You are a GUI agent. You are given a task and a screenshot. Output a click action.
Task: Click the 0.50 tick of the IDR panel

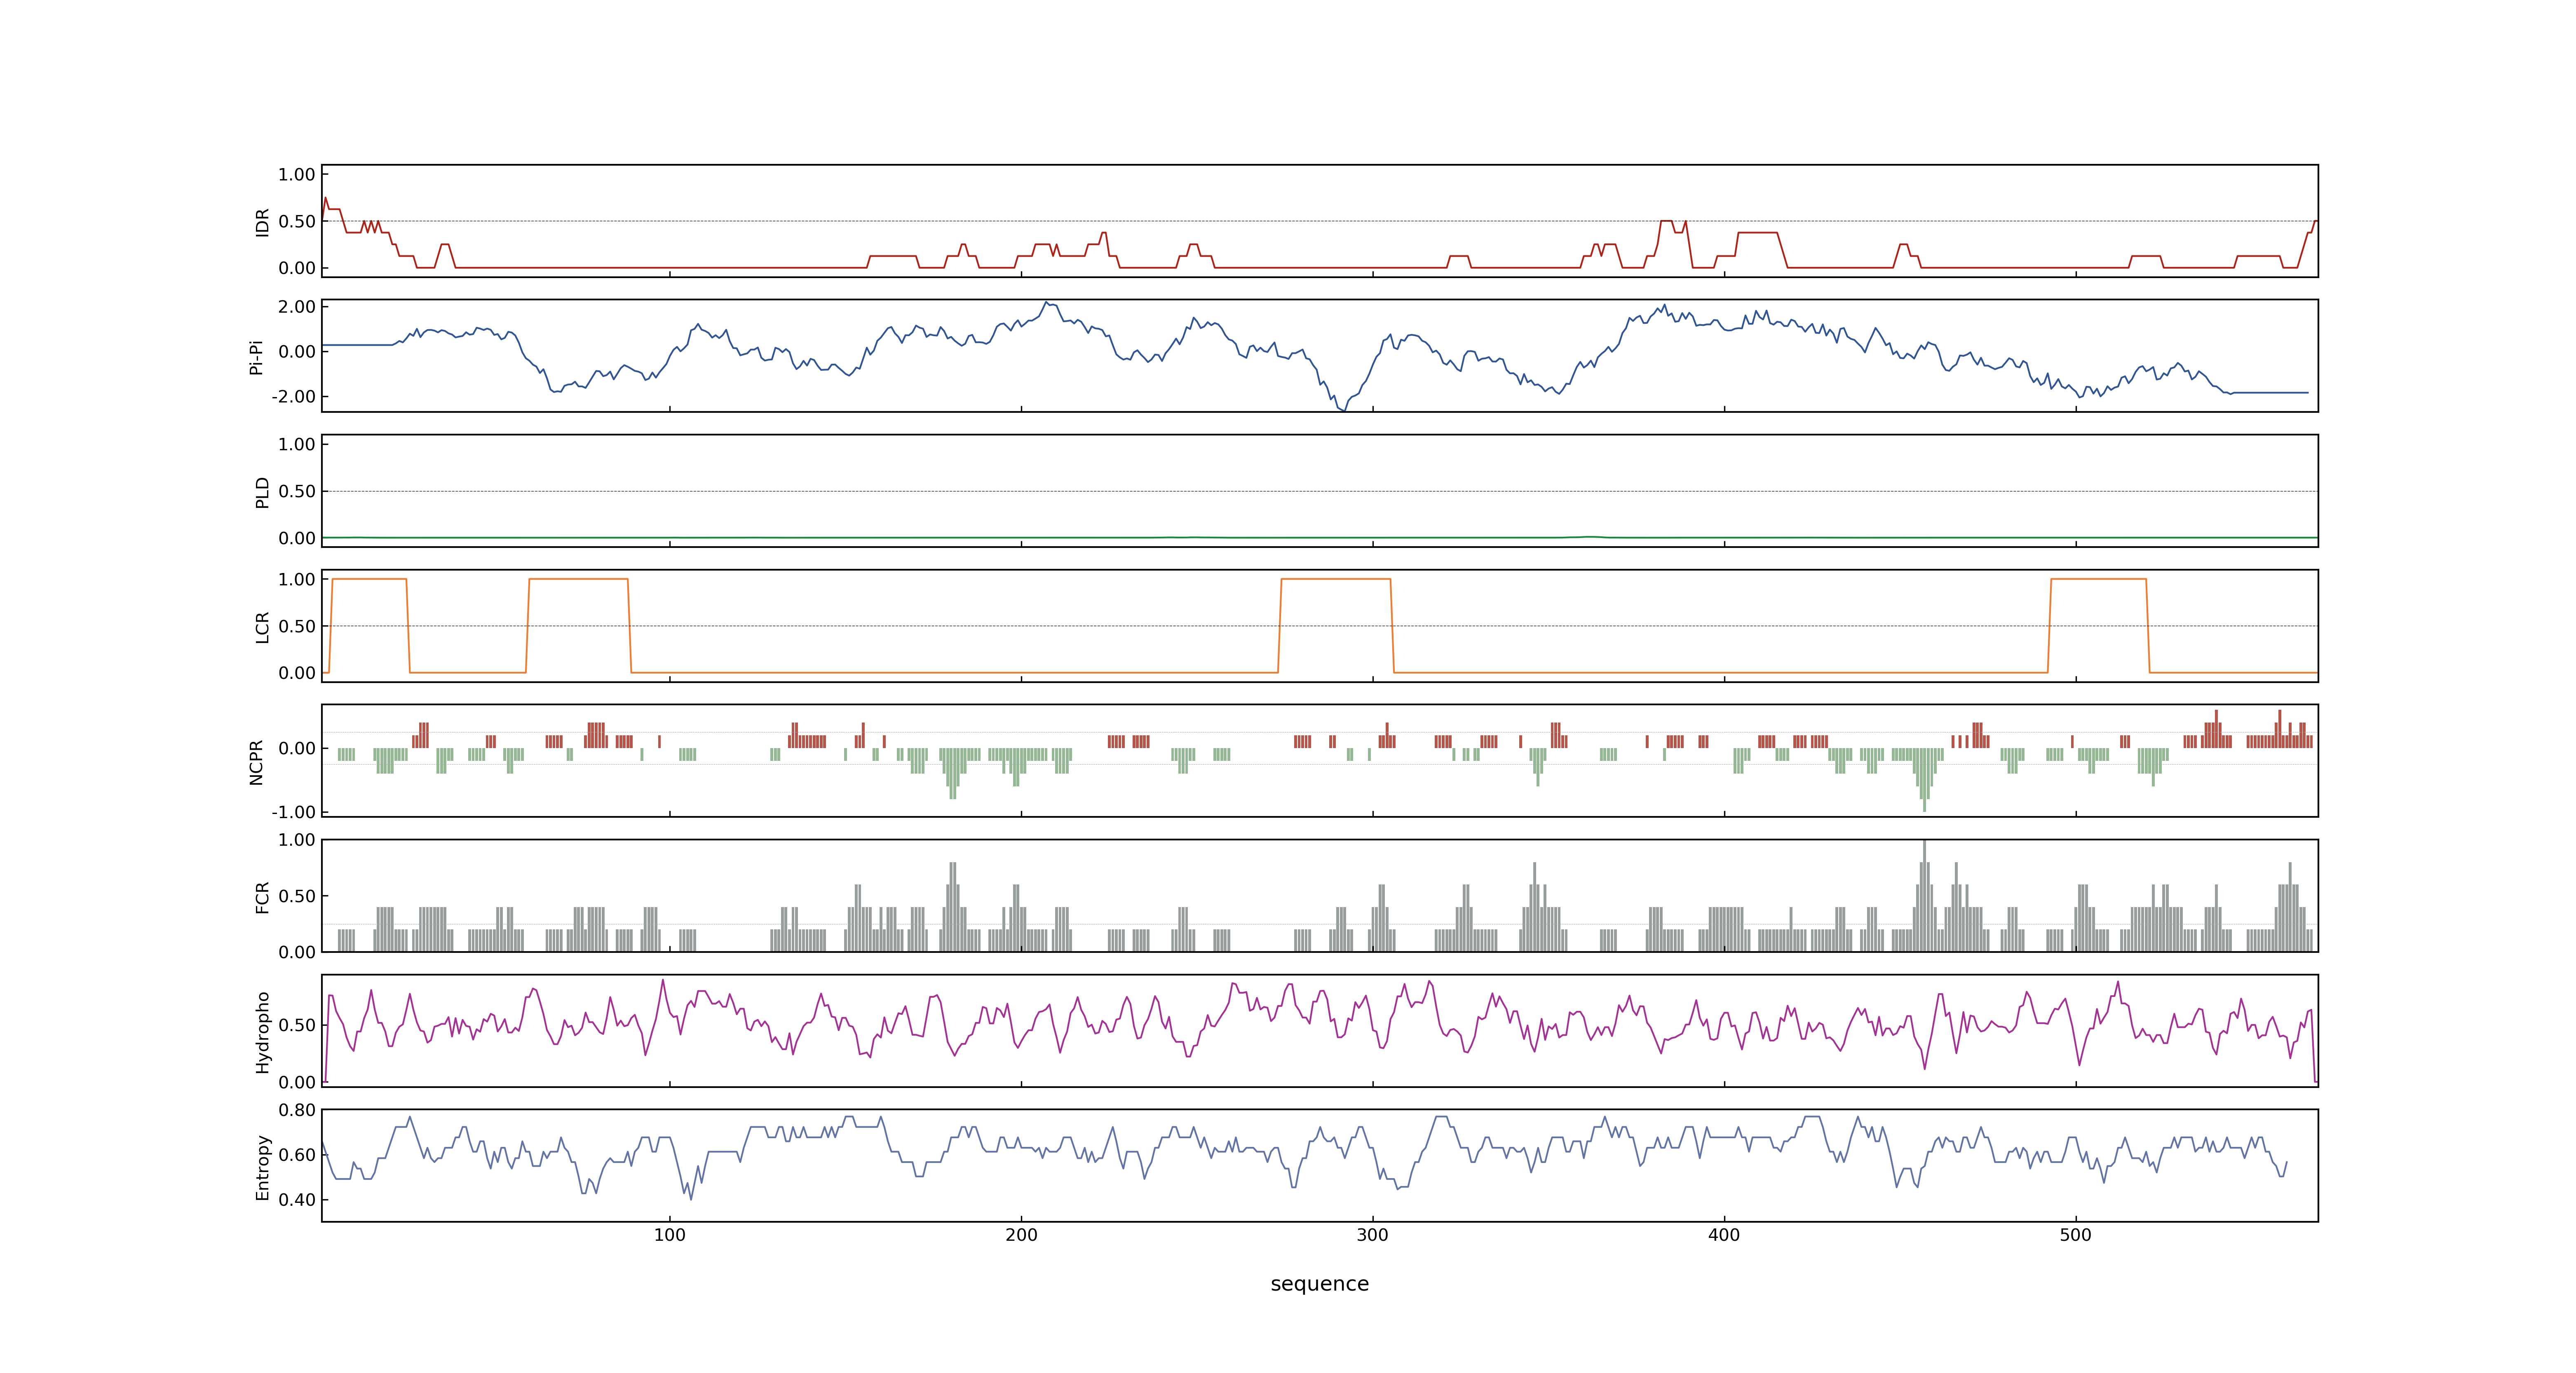click(x=297, y=222)
